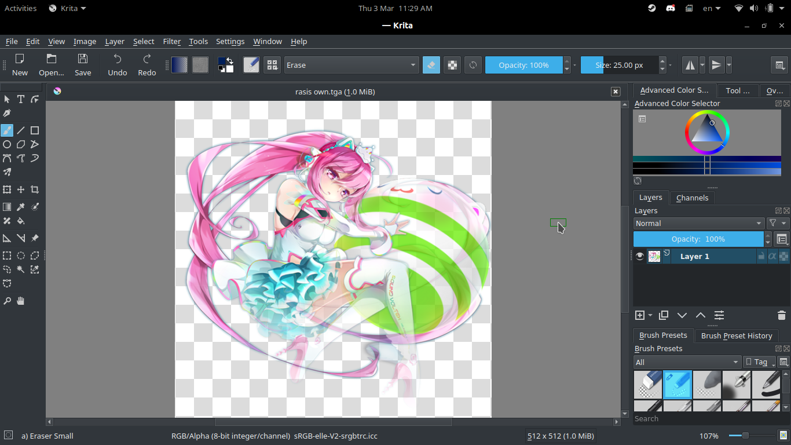This screenshot has width=791, height=445.
Task: Select the Zoom magnifier tool
Action: (7, 301)
